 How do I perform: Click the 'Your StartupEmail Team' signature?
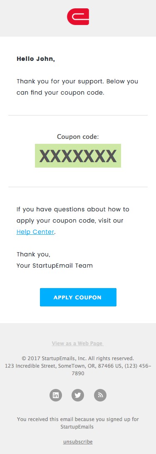click(54, 266)
